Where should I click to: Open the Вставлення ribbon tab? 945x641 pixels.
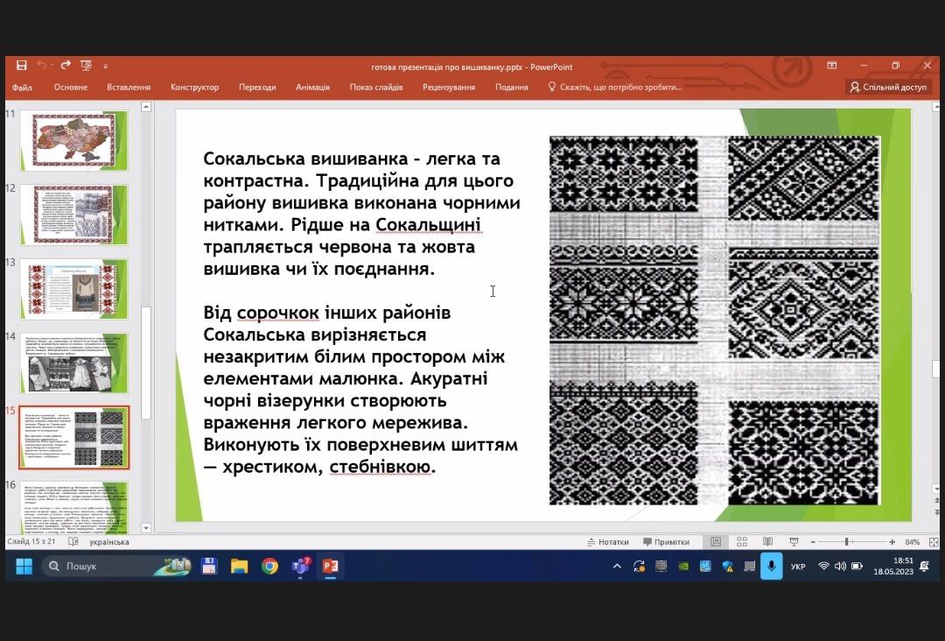coord(129,88)
